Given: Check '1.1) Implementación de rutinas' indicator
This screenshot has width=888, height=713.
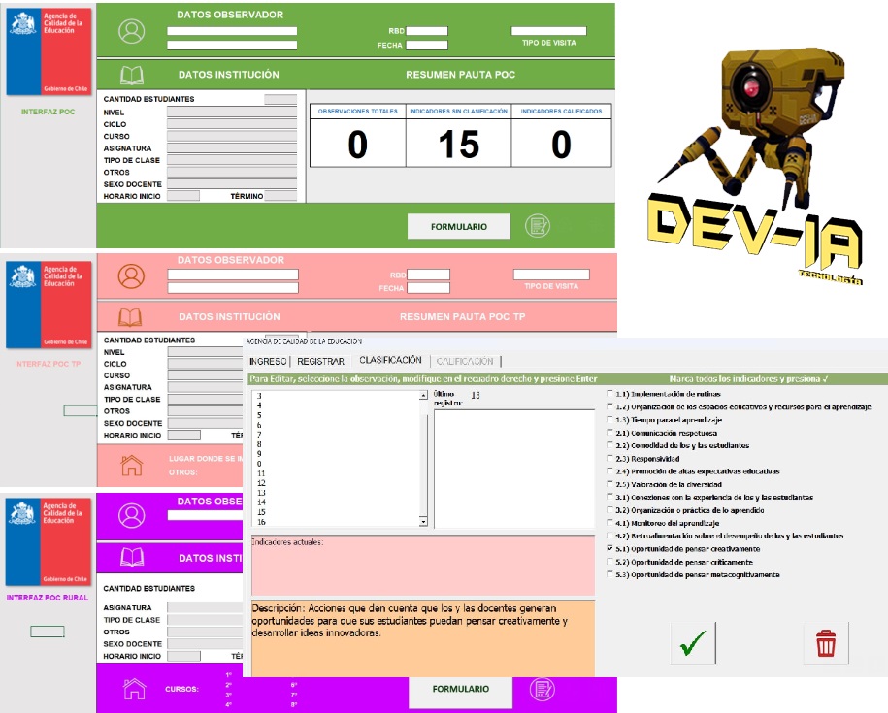Looking at the screenshot, I should tap(609, 395).
